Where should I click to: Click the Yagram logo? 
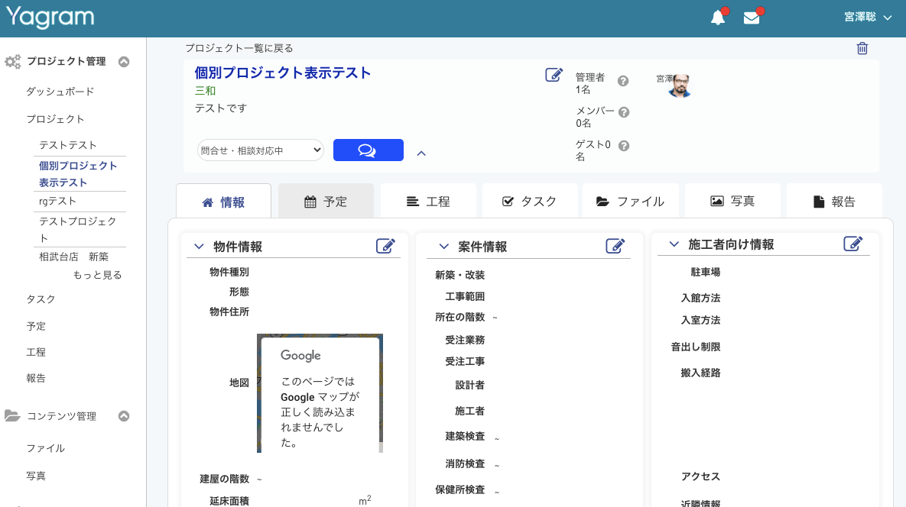[50, 18]
